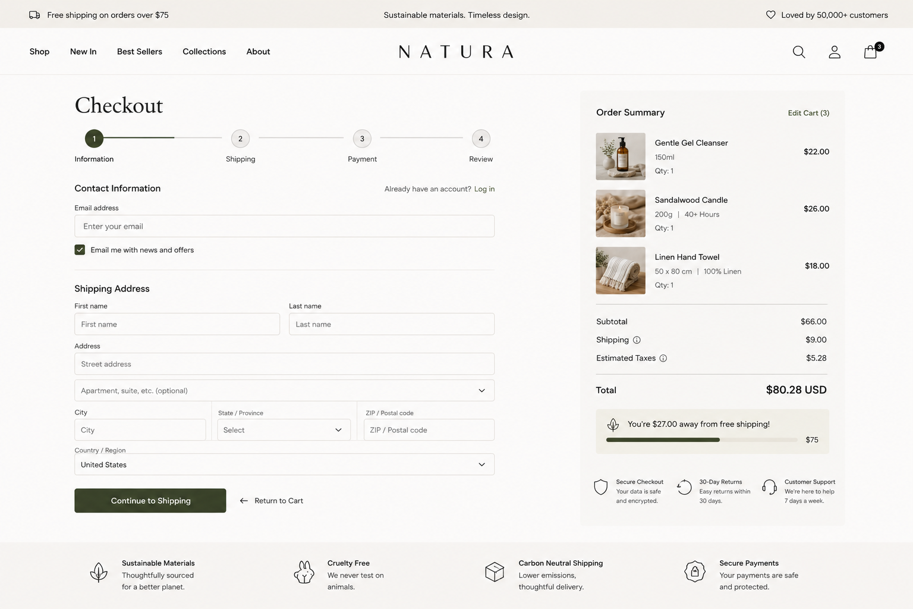The width and height of the screenshot is (913, 609).
Task: Focus the First name field
Action: point(177,324)
